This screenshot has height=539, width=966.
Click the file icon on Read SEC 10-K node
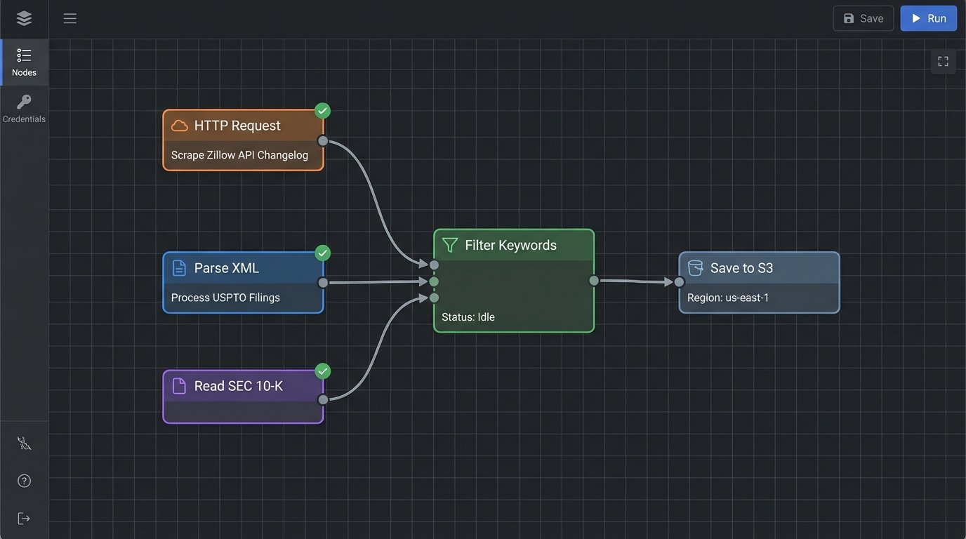pyautogui.click(x=180, y=386)
